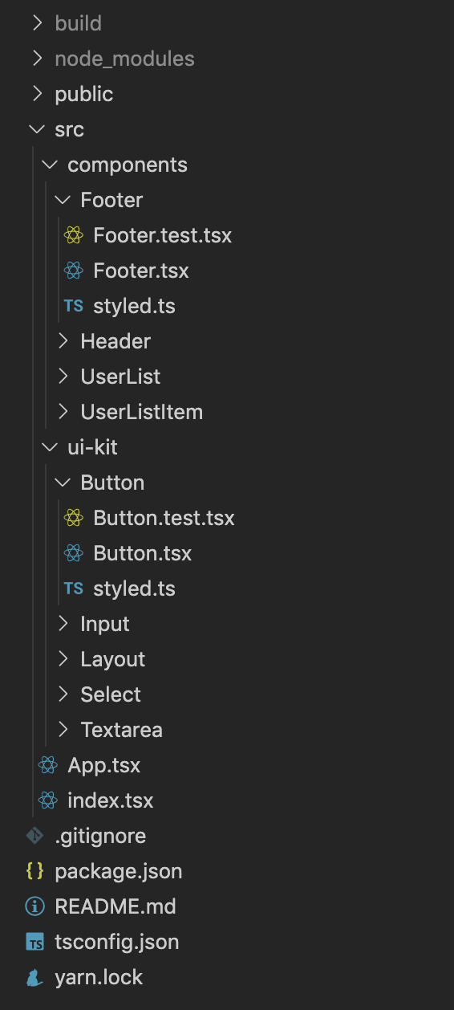Screen dimensions: 454x1010
Task: Click the React icon beside Button.tsx
Action: coord(74,553)
